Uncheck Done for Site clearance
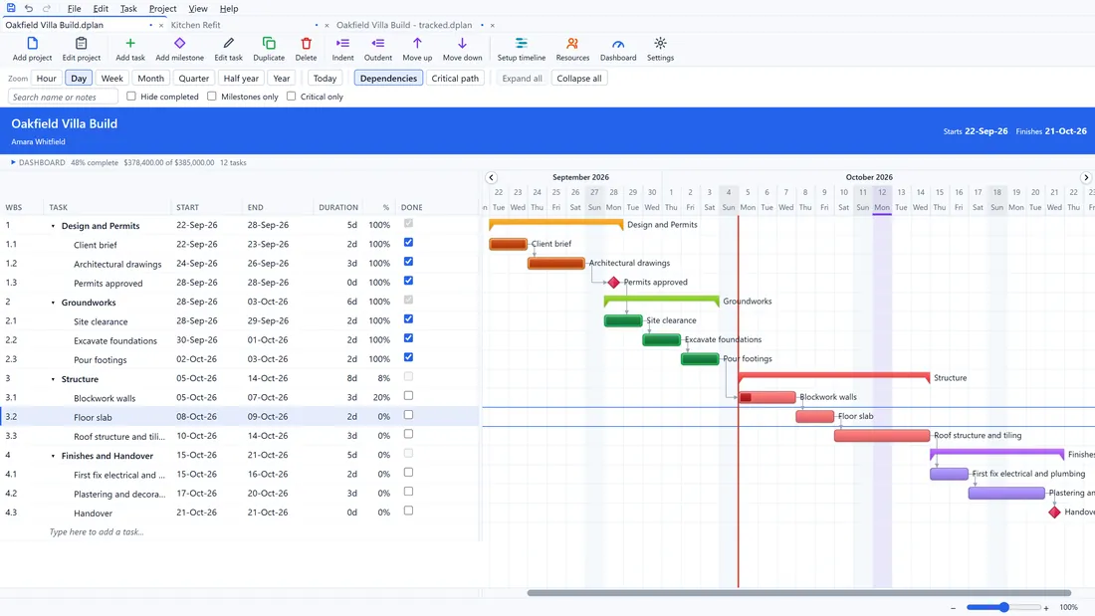This screenshot has width=1095, height=616. 408,318
